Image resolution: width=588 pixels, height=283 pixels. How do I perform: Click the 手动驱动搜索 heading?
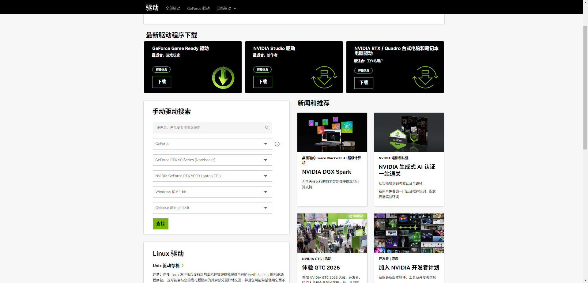point(171,111)
